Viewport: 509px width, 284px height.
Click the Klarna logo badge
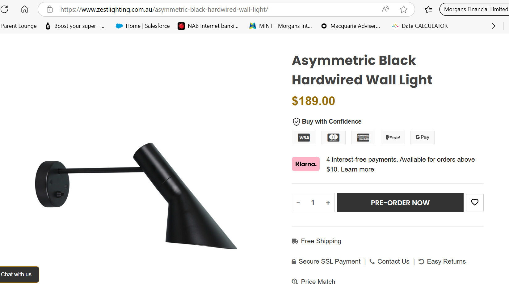[x=306, y=164]
